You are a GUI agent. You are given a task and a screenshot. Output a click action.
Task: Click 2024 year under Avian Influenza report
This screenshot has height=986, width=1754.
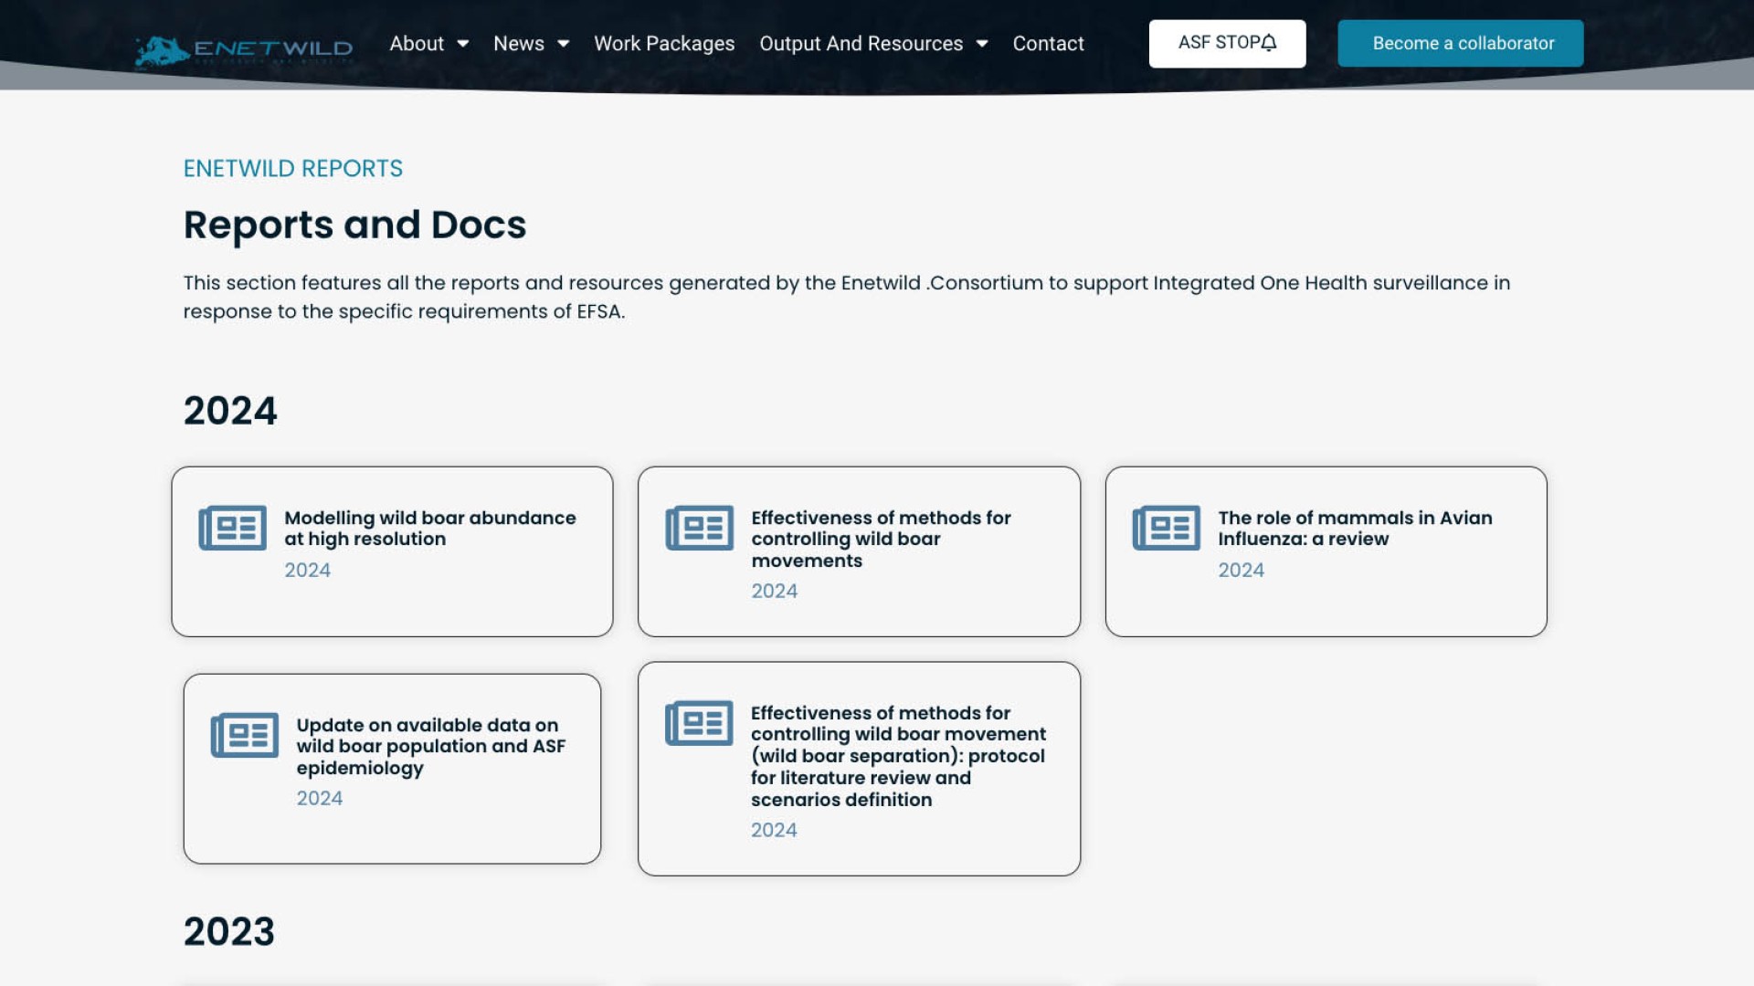(x=1241, y=571)
